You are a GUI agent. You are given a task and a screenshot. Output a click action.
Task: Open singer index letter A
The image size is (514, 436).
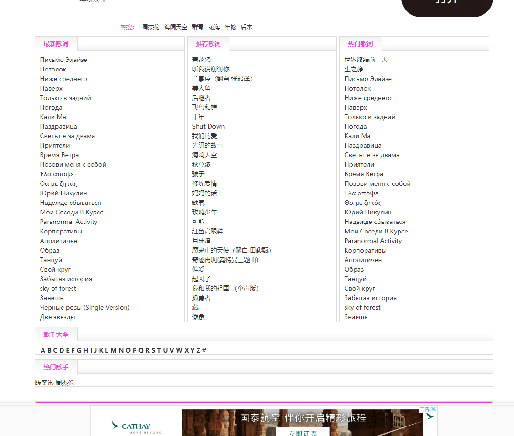click(42, 350)
